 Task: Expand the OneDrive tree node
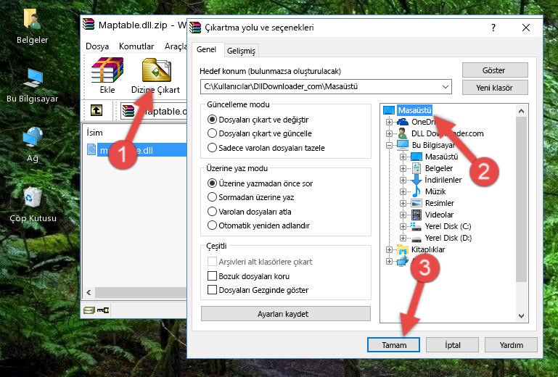[x=390, y=122]
